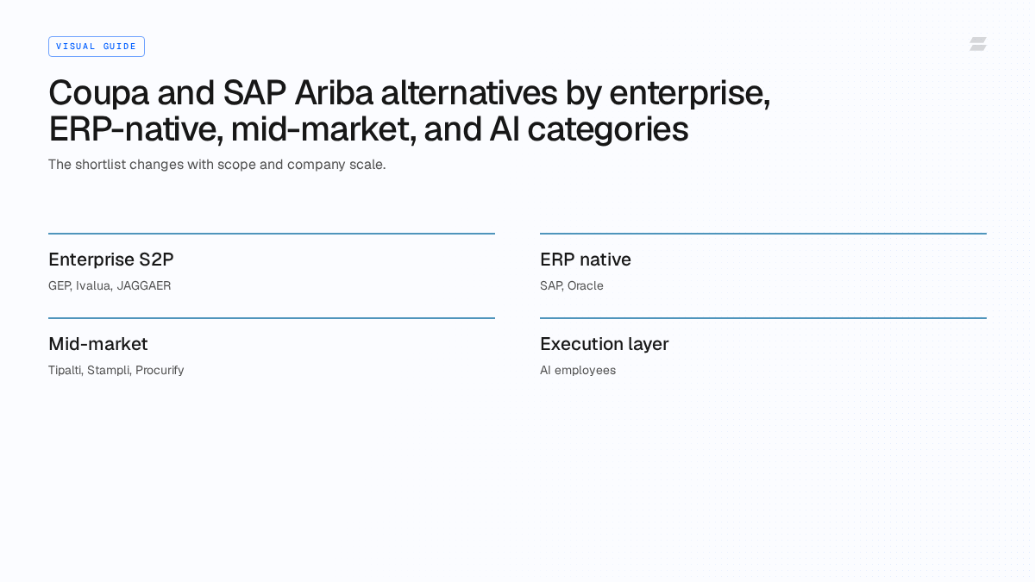Viewport: 1035px width, 582px height.
Task: Select the Execution layer heading
Action: tap(605, 344)
